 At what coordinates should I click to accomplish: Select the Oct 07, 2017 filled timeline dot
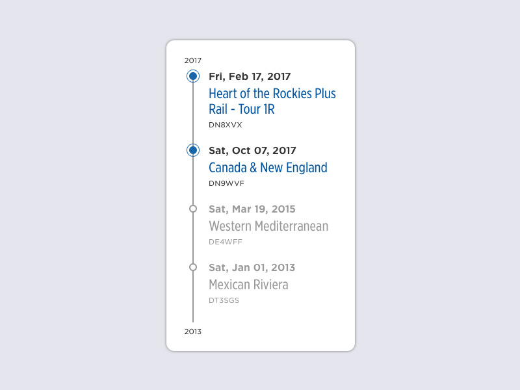[x=193, y=150]
